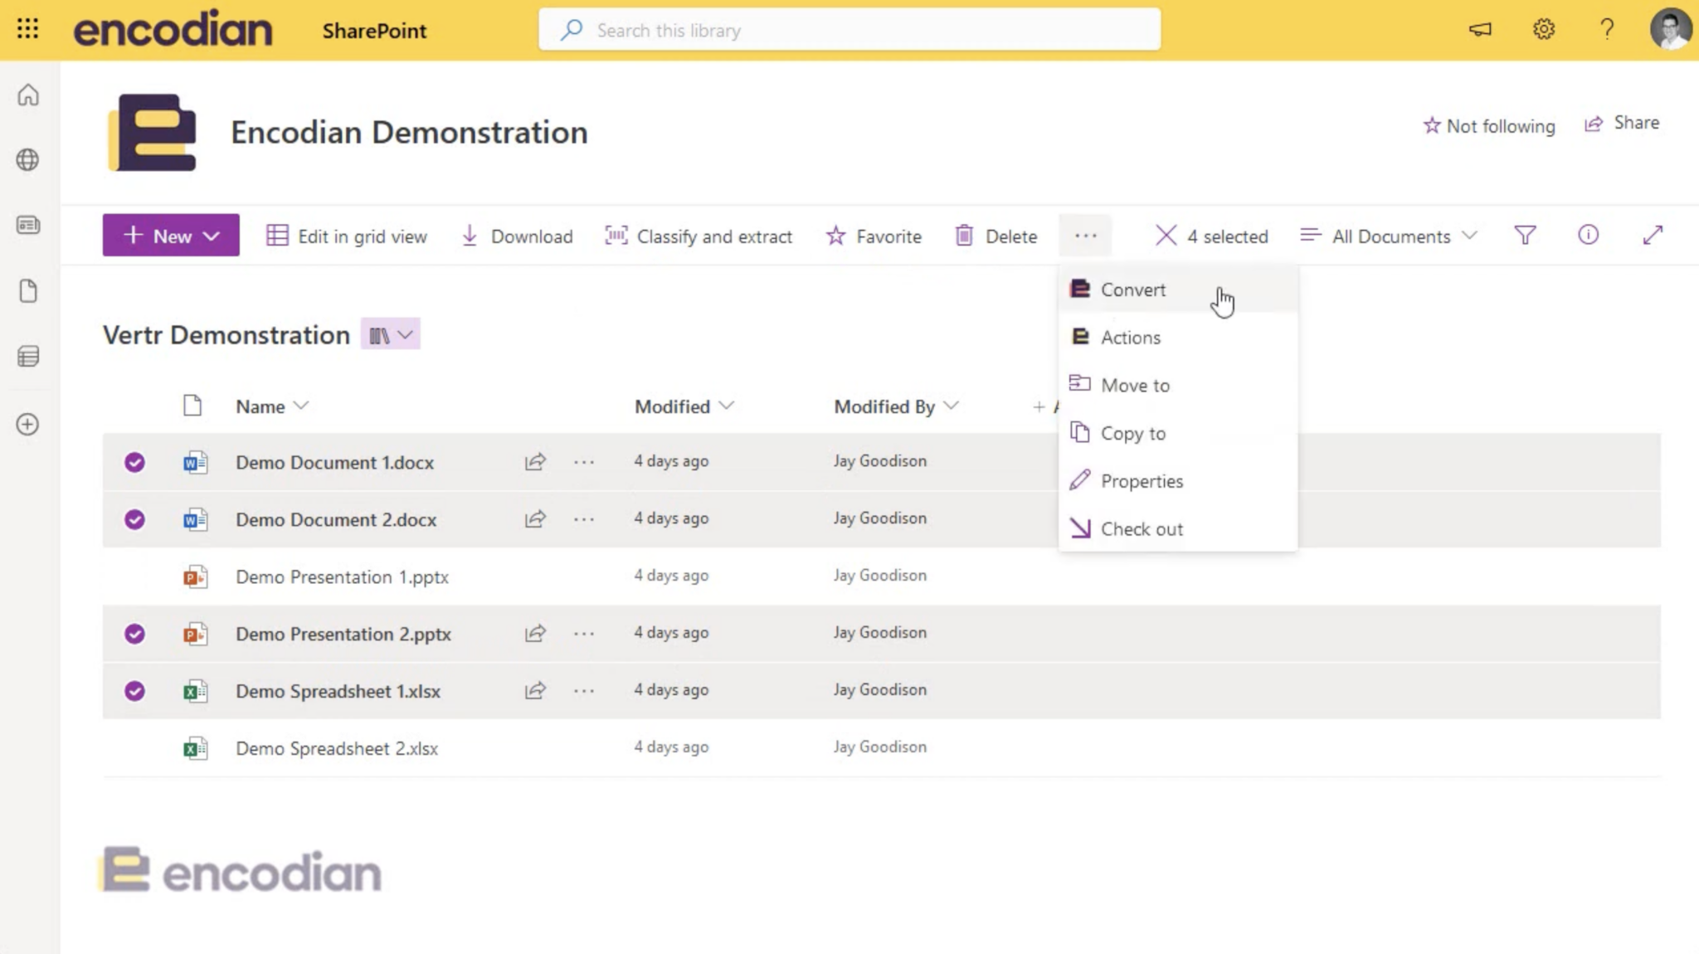Open Demo Spreadsheet 2.xlsx file
Viewport: 1699px width, 954px height.
pos(337,748)
